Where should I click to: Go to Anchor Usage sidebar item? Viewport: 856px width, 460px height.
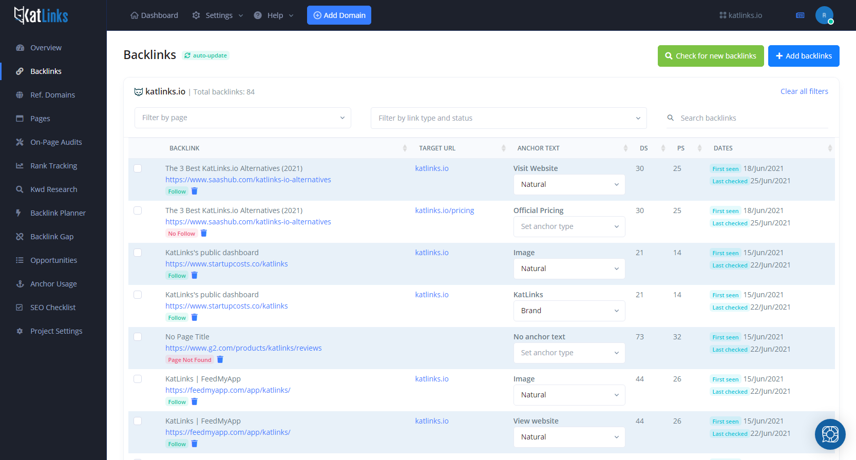(x=53, y=284)
